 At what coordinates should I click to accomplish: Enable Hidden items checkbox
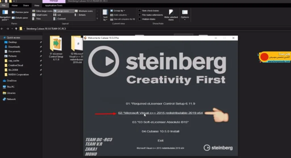point(147,19)
